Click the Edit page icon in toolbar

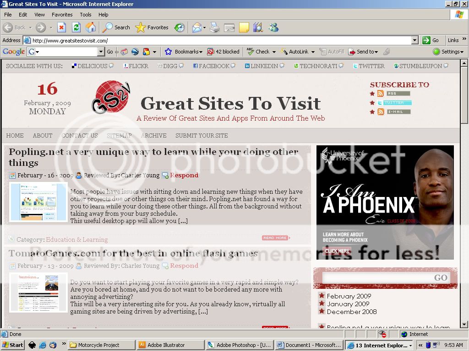coord(229,28)
